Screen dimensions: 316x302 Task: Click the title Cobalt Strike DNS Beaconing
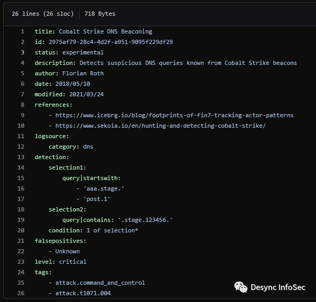(105, 31)
